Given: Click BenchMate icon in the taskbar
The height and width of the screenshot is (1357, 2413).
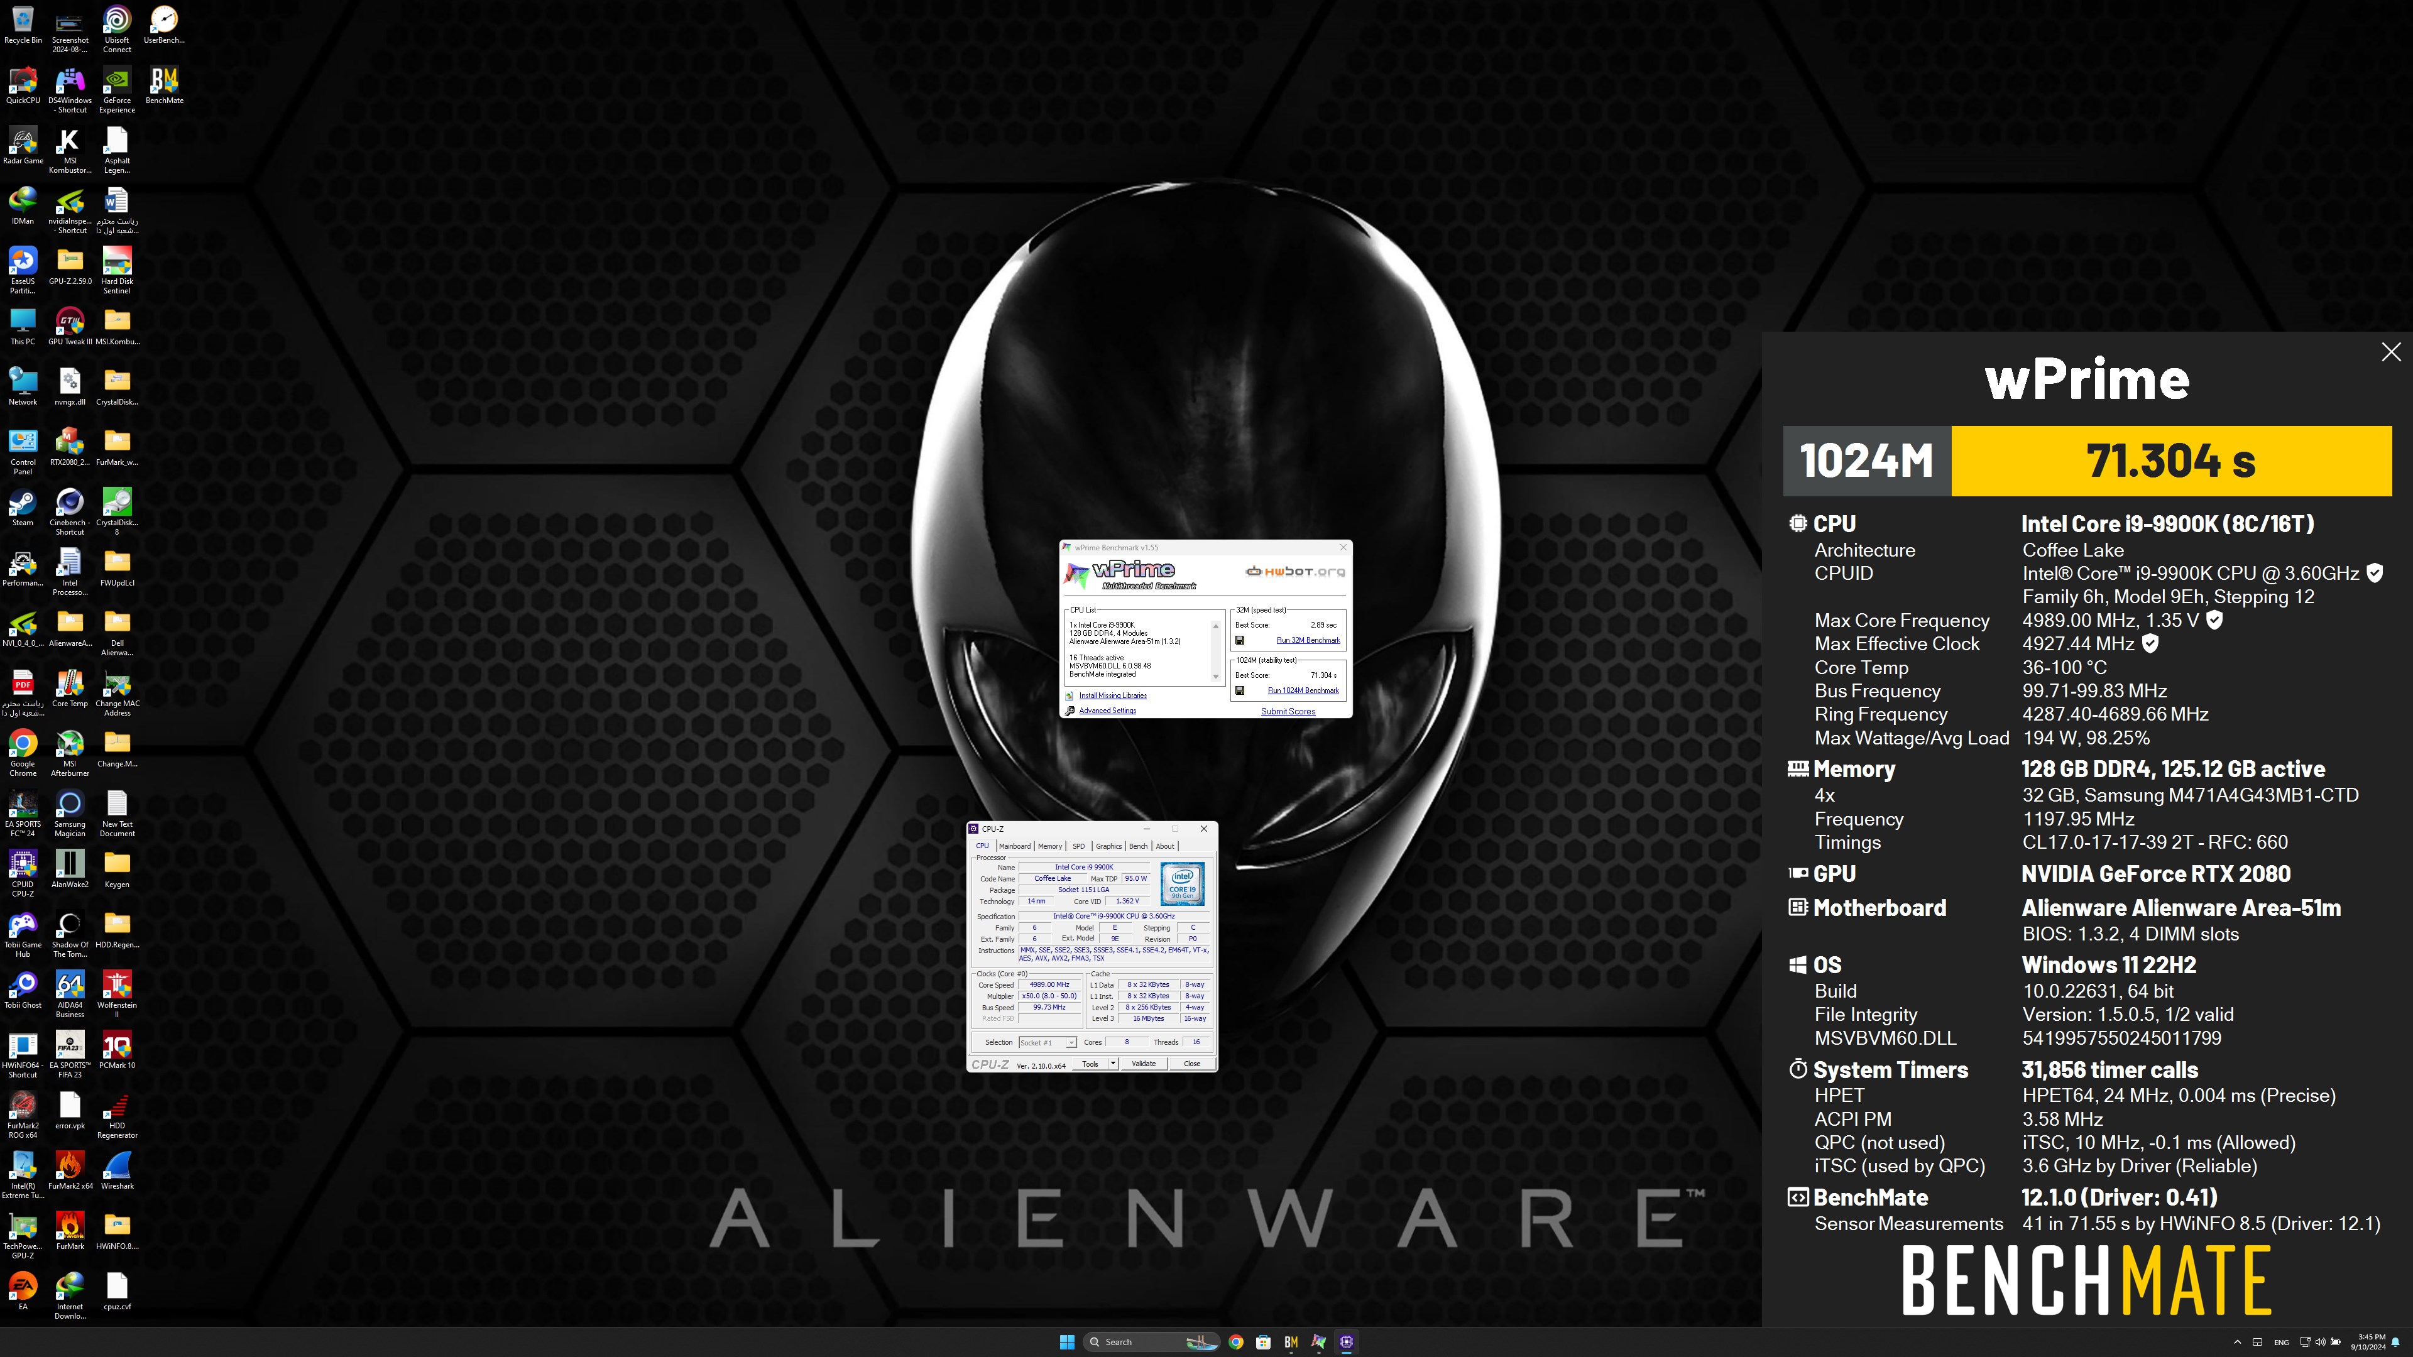Looking at the screenshot, I should coord(1291,1342).
